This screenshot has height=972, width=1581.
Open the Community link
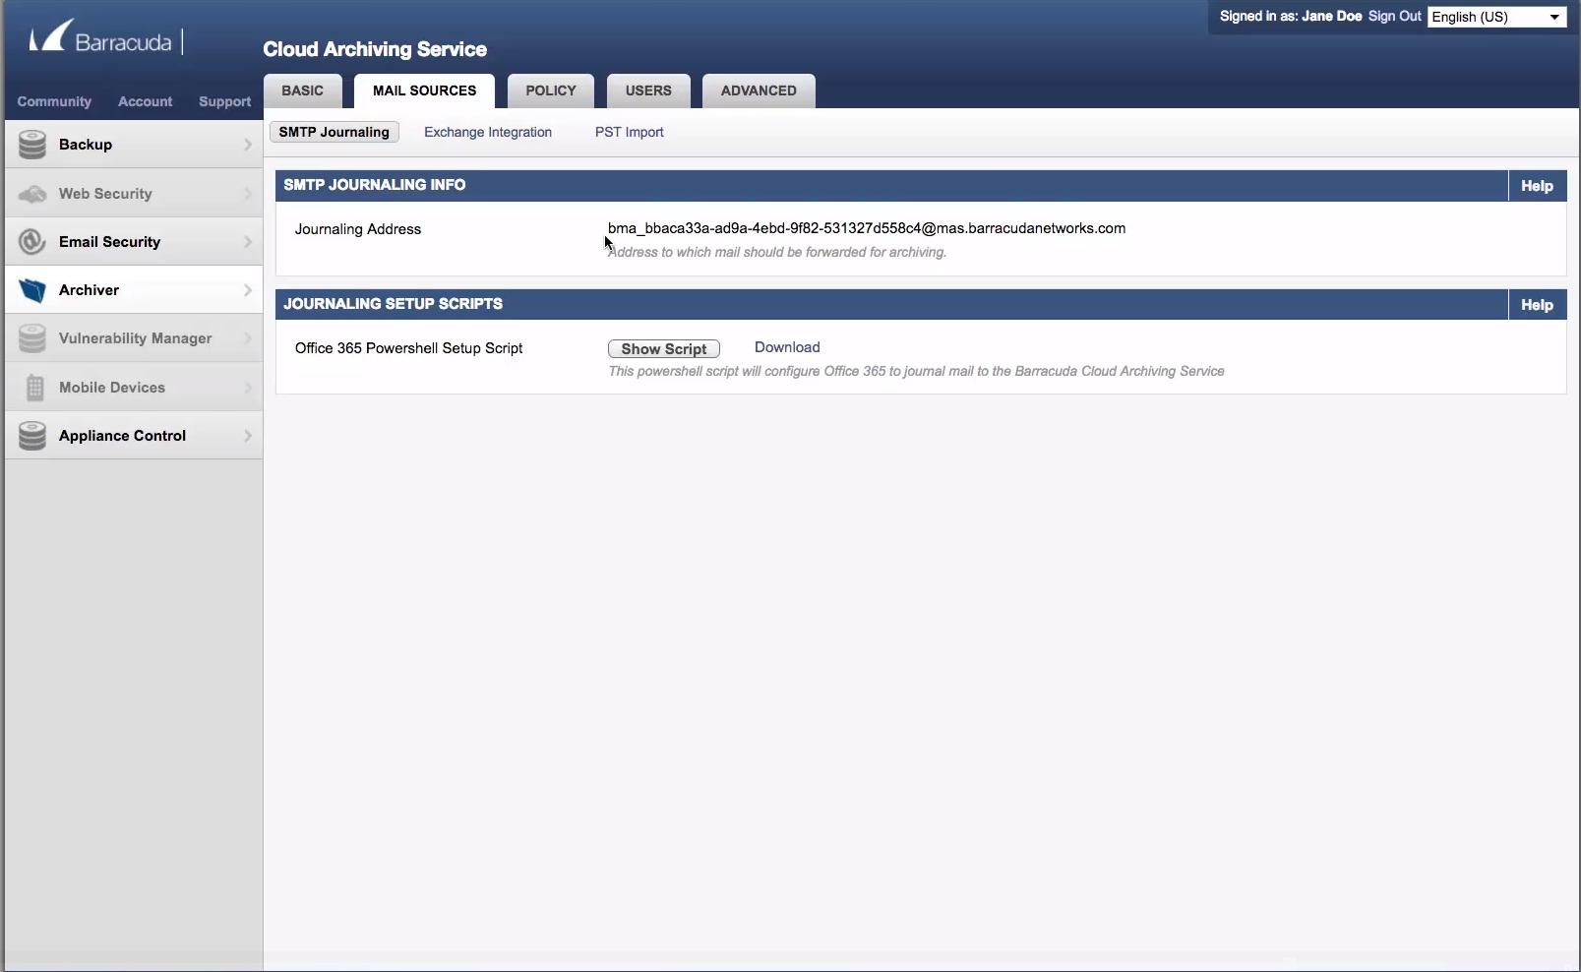54,101
